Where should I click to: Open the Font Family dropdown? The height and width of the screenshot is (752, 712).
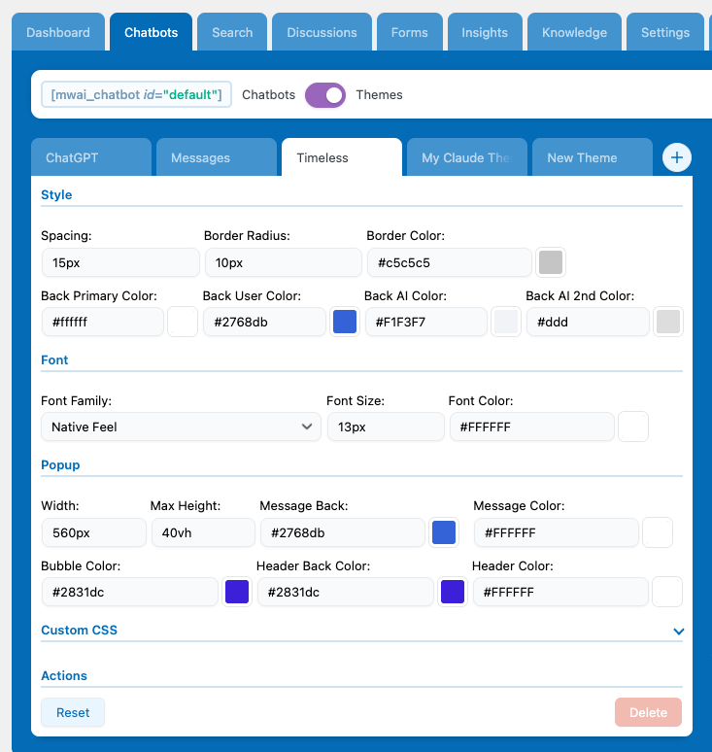[181, 427]
